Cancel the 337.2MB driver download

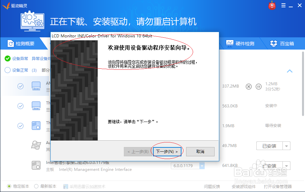[x=249, y=86]
